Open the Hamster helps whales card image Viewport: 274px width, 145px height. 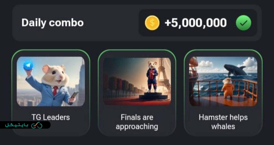(x=223, y=81)
